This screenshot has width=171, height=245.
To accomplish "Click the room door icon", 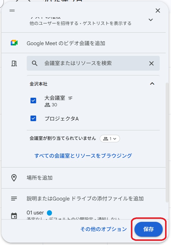I will click(x=14, y=64).
